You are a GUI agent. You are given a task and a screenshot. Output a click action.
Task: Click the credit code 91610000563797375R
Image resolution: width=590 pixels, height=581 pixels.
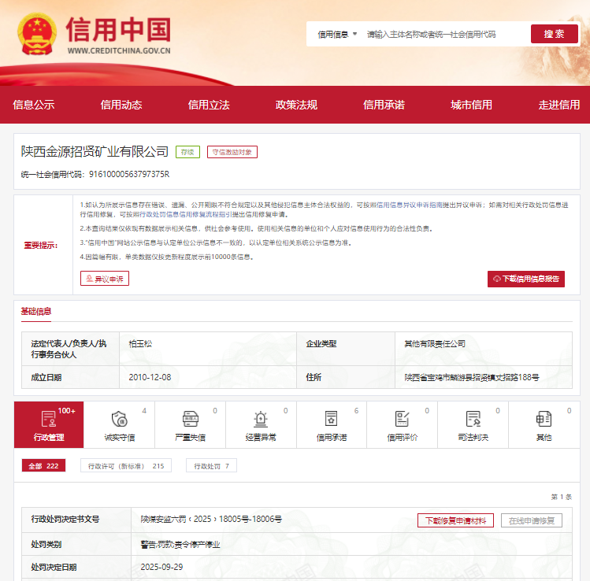click(x=129, y=174)
